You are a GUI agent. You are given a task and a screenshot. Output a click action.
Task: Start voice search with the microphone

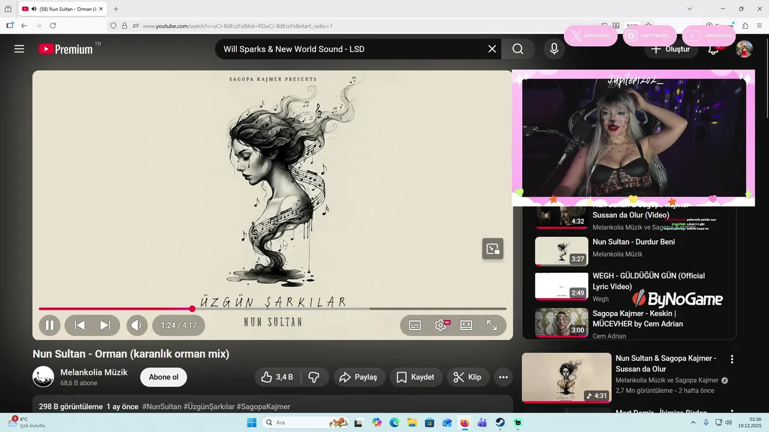554,49
